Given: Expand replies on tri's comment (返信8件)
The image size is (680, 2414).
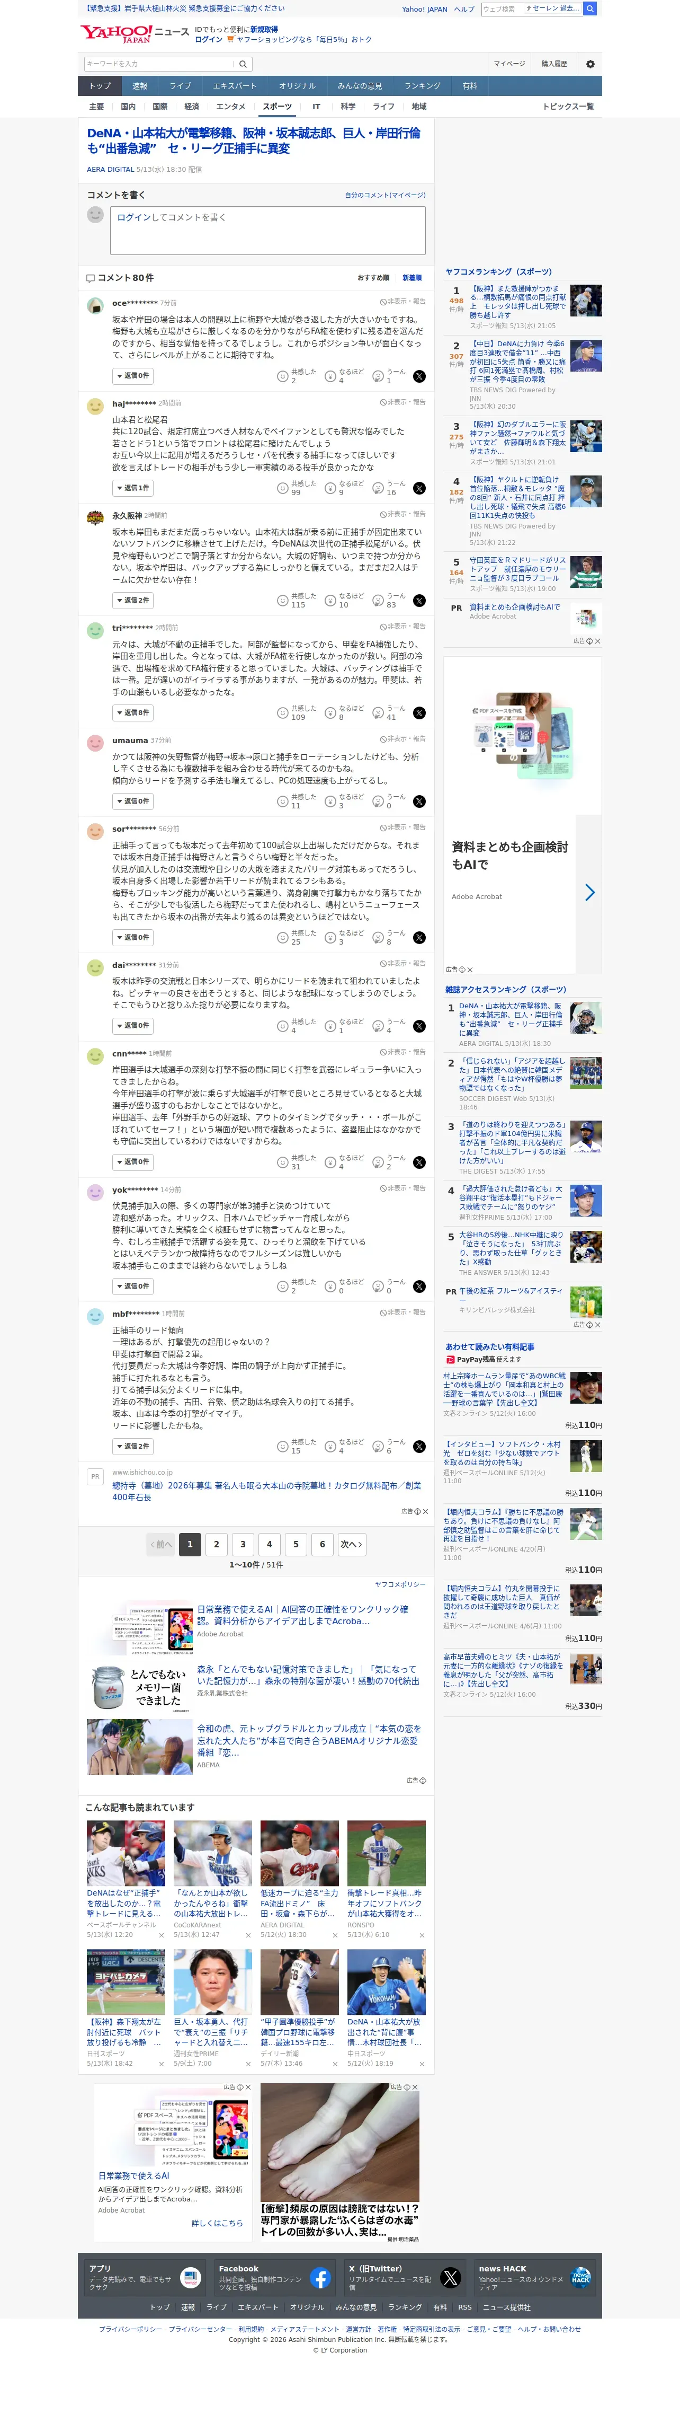Looking at the screenshot, I should pos(132,713).
